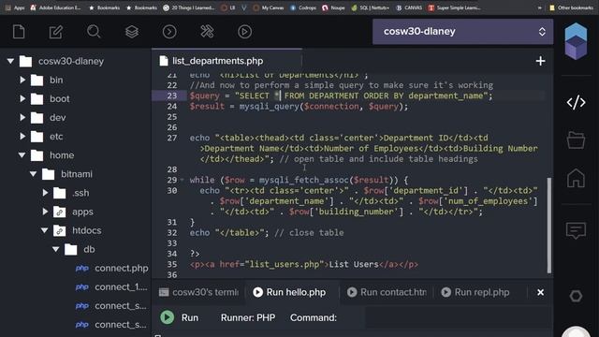
Task: Open the code editor view icon
Action: pyautogui.click(x=576, y=102)
